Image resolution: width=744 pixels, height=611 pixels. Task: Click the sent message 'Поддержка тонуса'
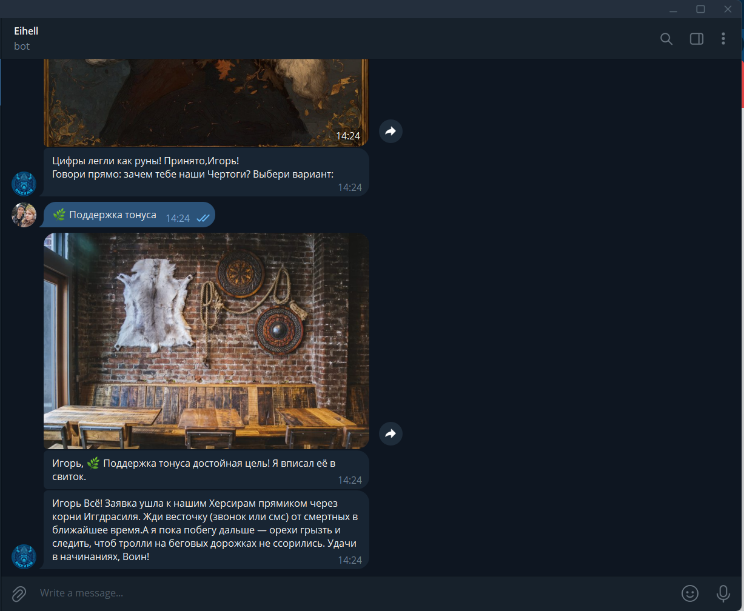(x=129, y=215)
